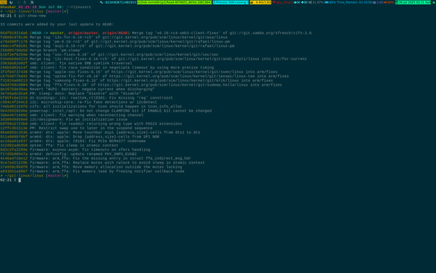Click the key icon before the hex ID
Viewport: 436px width, 273px height.
tap(101, 2)
